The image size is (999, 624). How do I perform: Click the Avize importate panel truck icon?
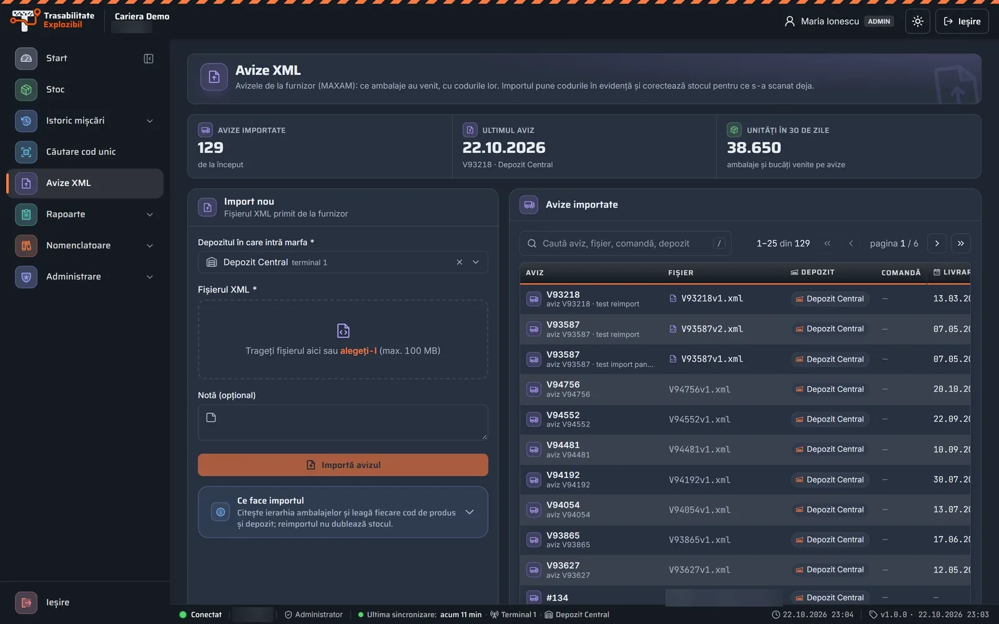pos(529,205)
